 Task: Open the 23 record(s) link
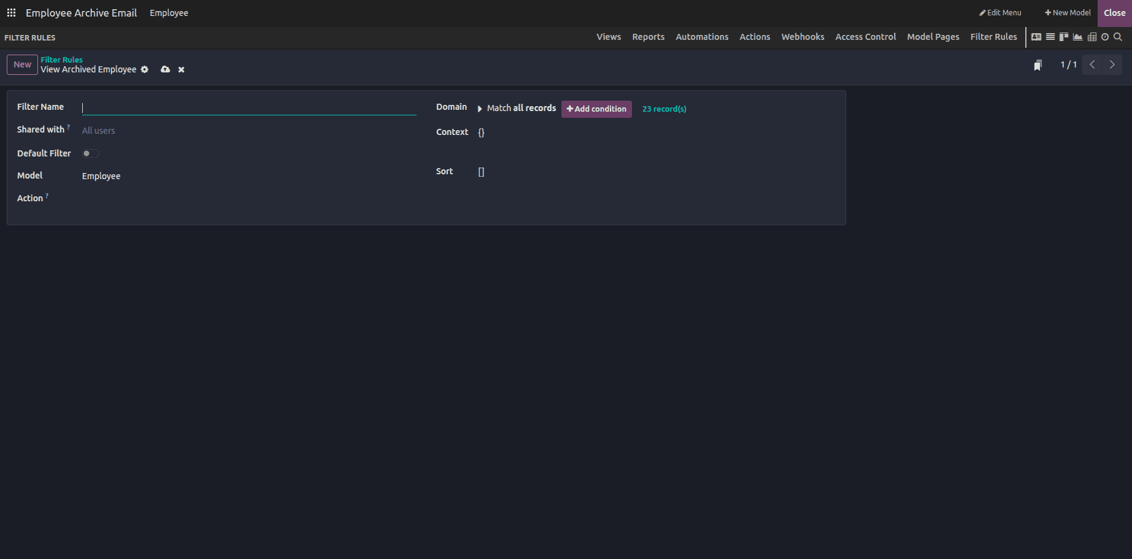coord(664,109)
